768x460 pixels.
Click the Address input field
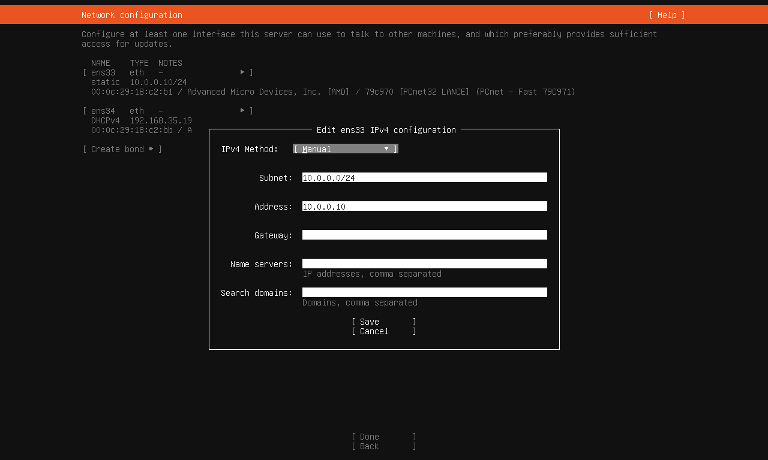(x=424, y=207)
